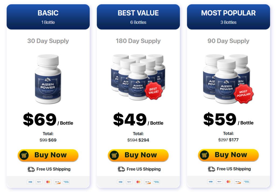Select the six bottles product image
276x192 pixels.
pos(138,77)
